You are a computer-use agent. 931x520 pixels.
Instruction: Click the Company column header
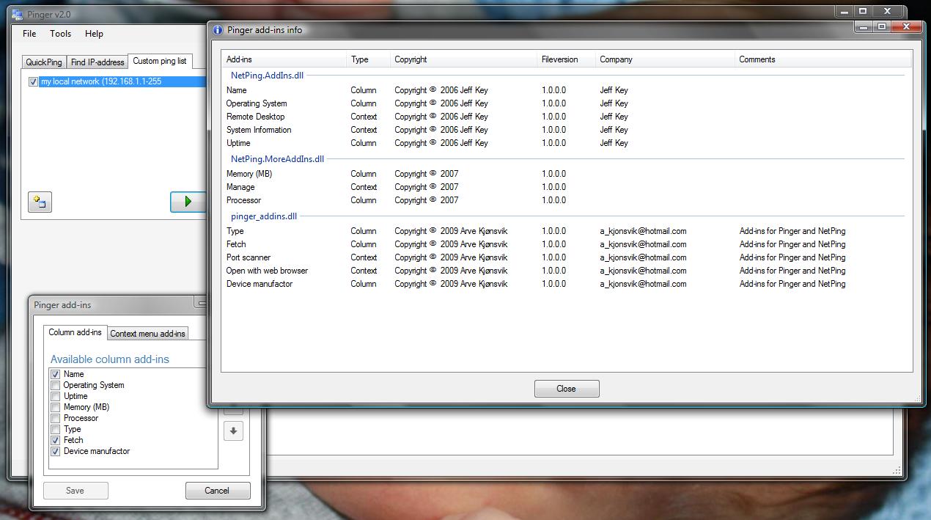tap(665, 59)
